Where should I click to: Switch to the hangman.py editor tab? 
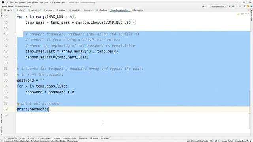(x=138, y=10)
